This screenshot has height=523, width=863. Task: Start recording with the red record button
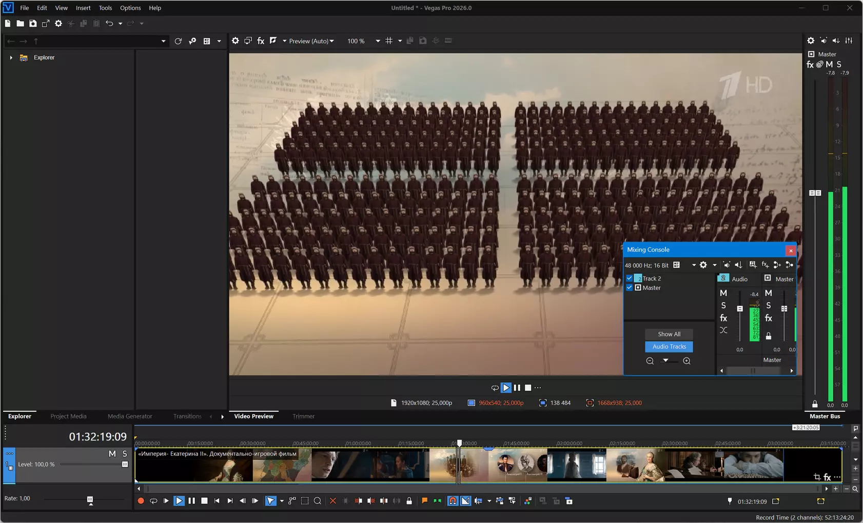(141, 501)
